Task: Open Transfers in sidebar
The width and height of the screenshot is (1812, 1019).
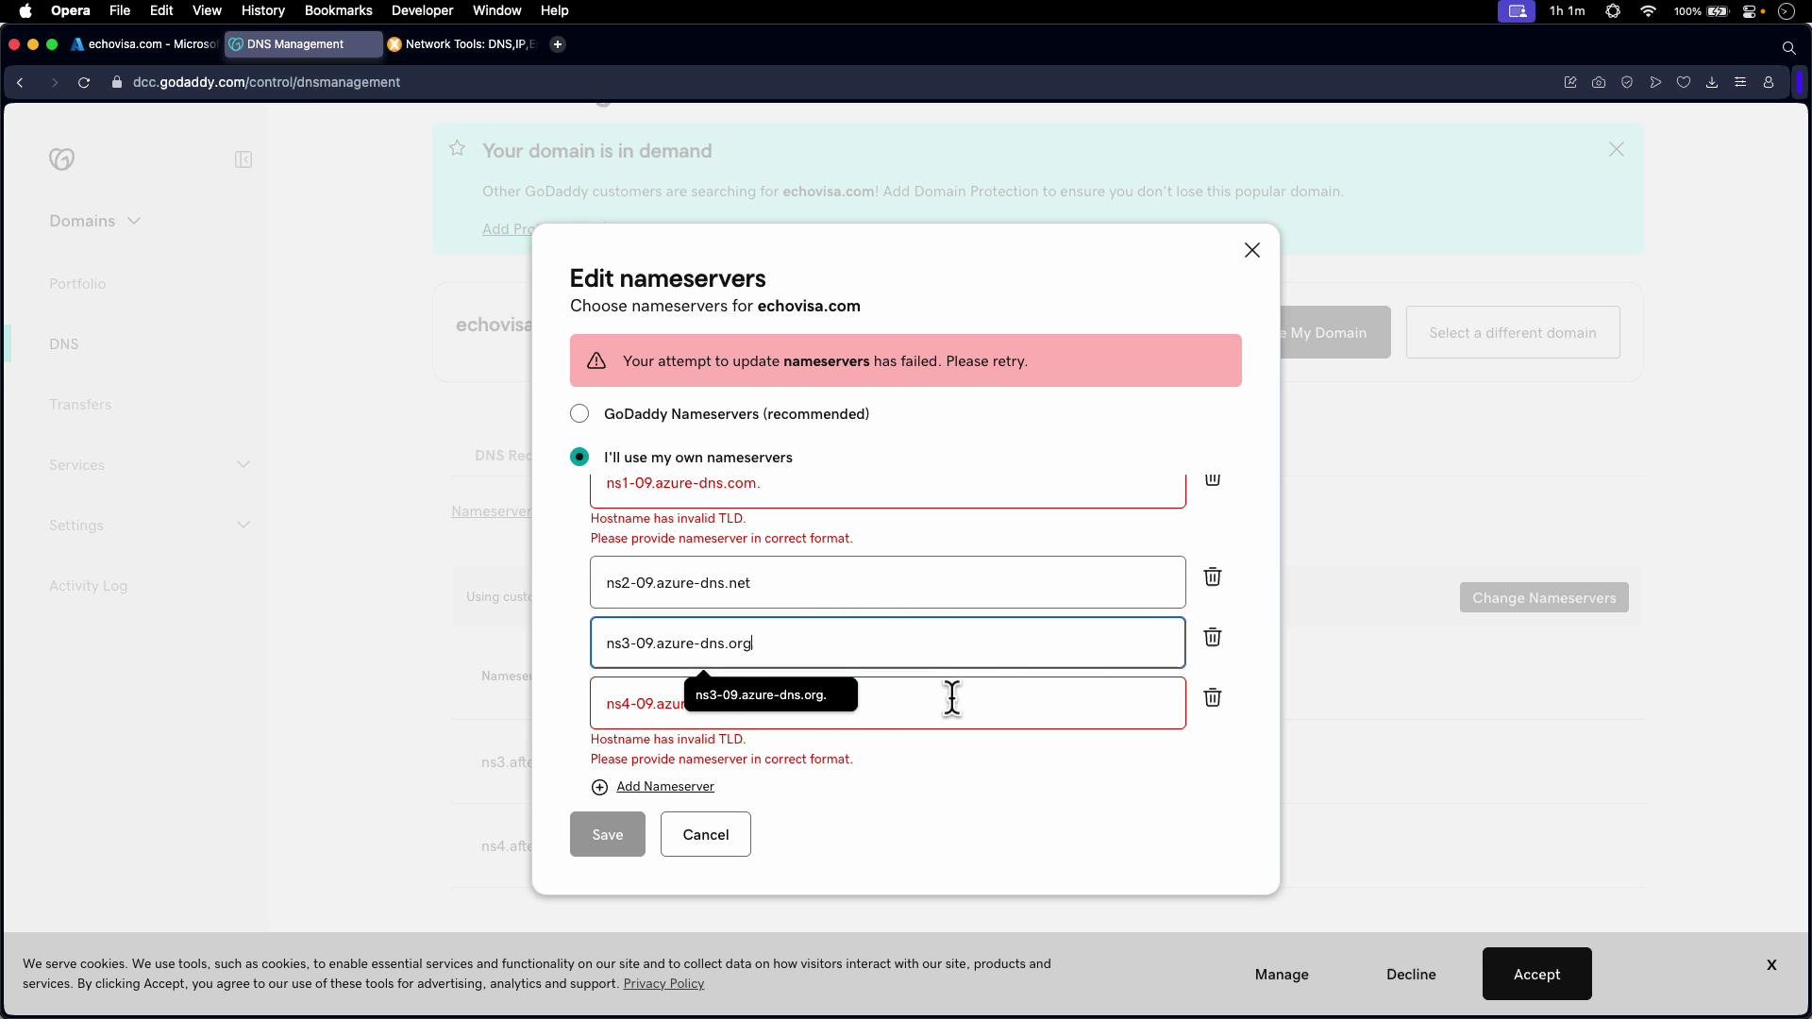Action: pos(80,405)
